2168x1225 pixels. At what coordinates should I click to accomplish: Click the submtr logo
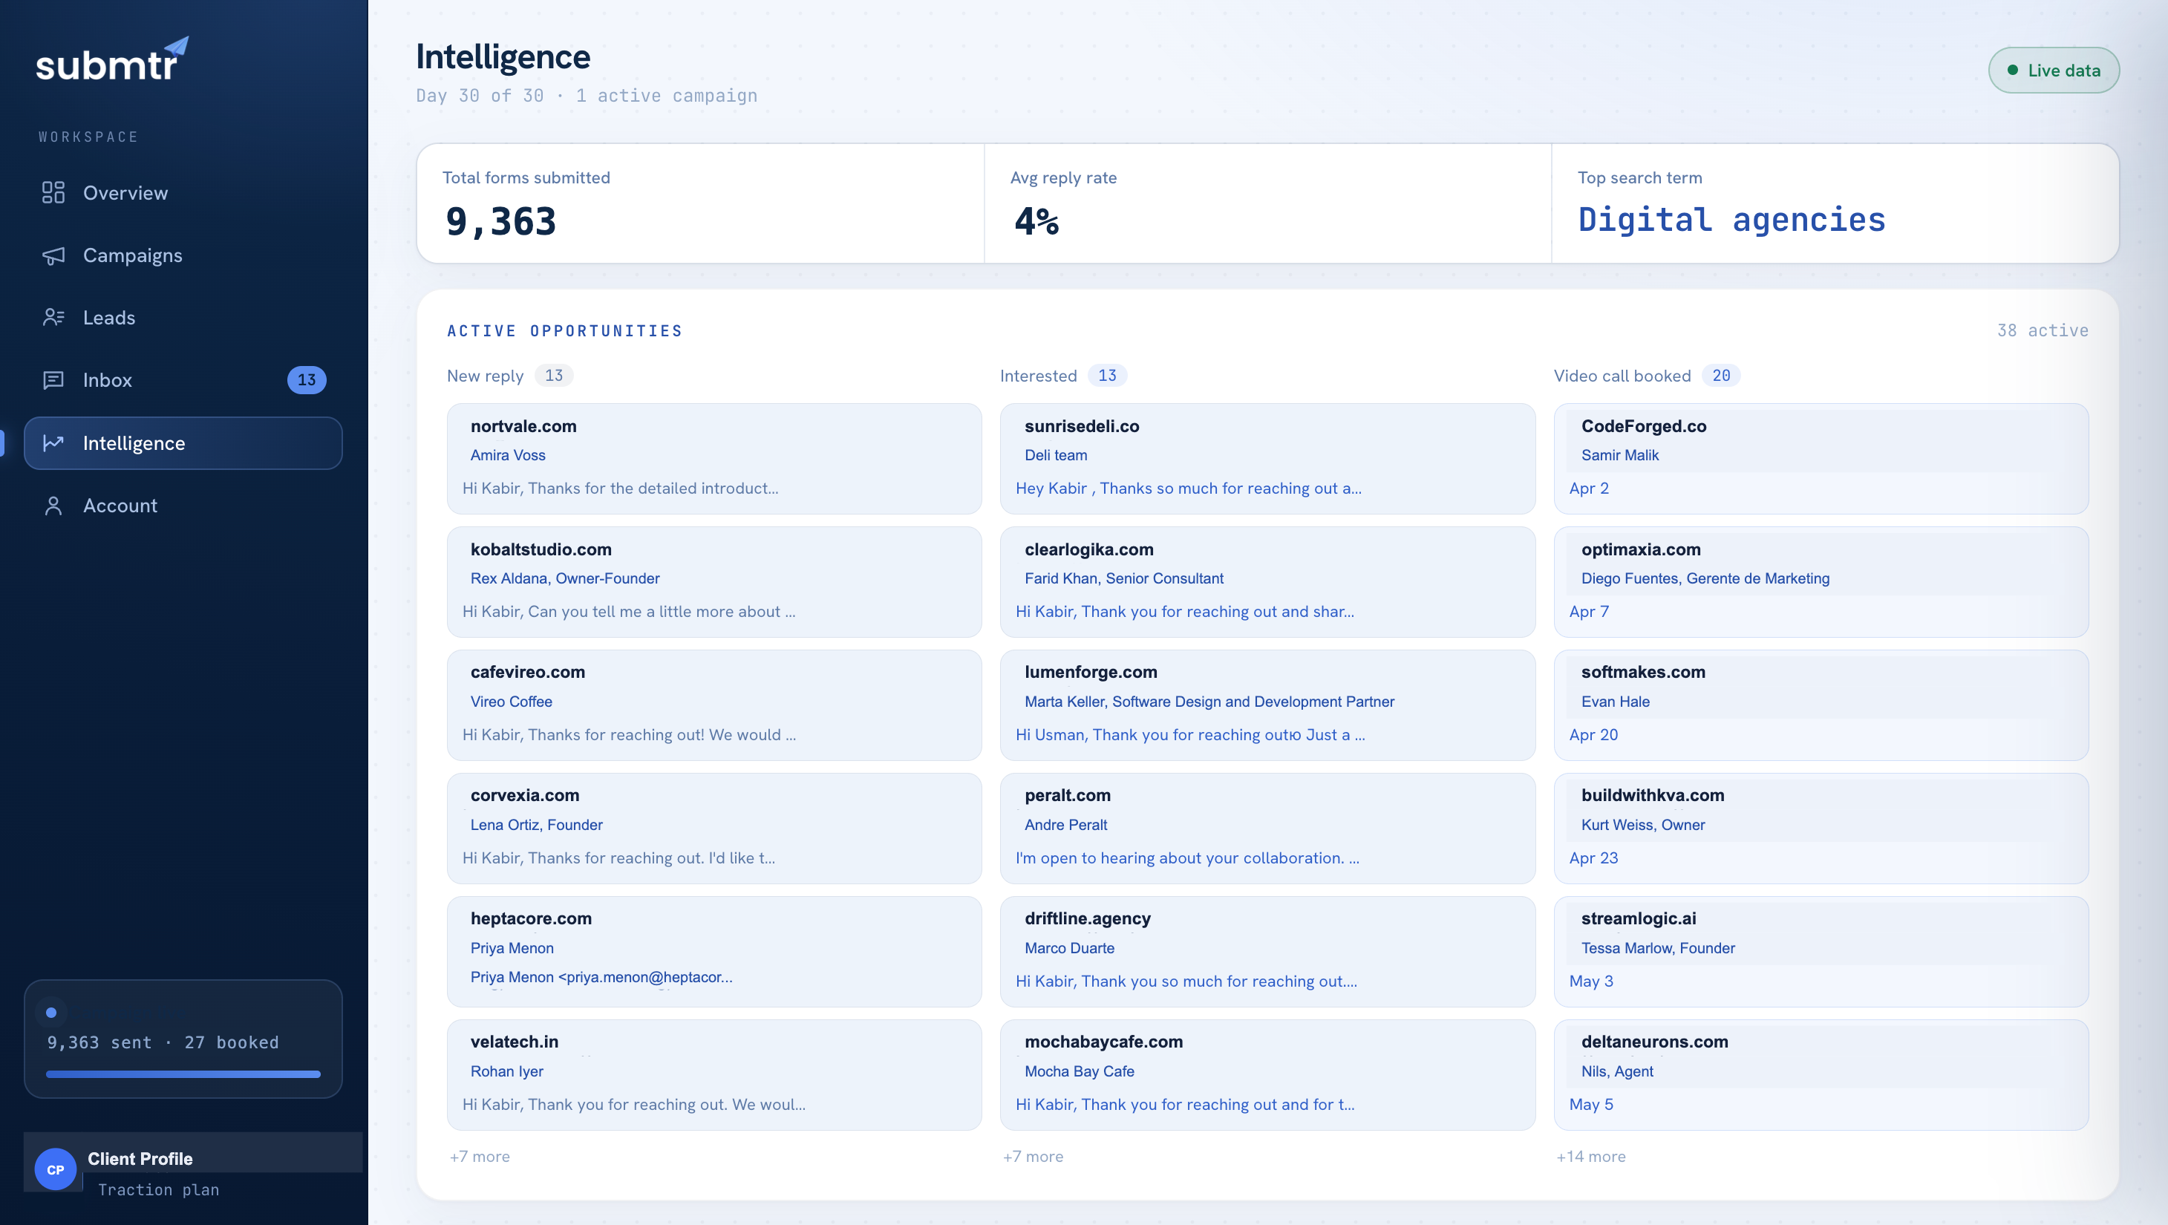112,59
